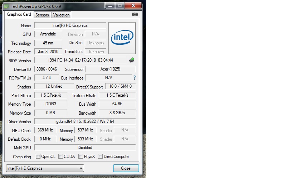Click Texture Fillrate value 1.5 GTexel/s
Viewport: 293px width, 178px height.
click(x=117, y=95)
